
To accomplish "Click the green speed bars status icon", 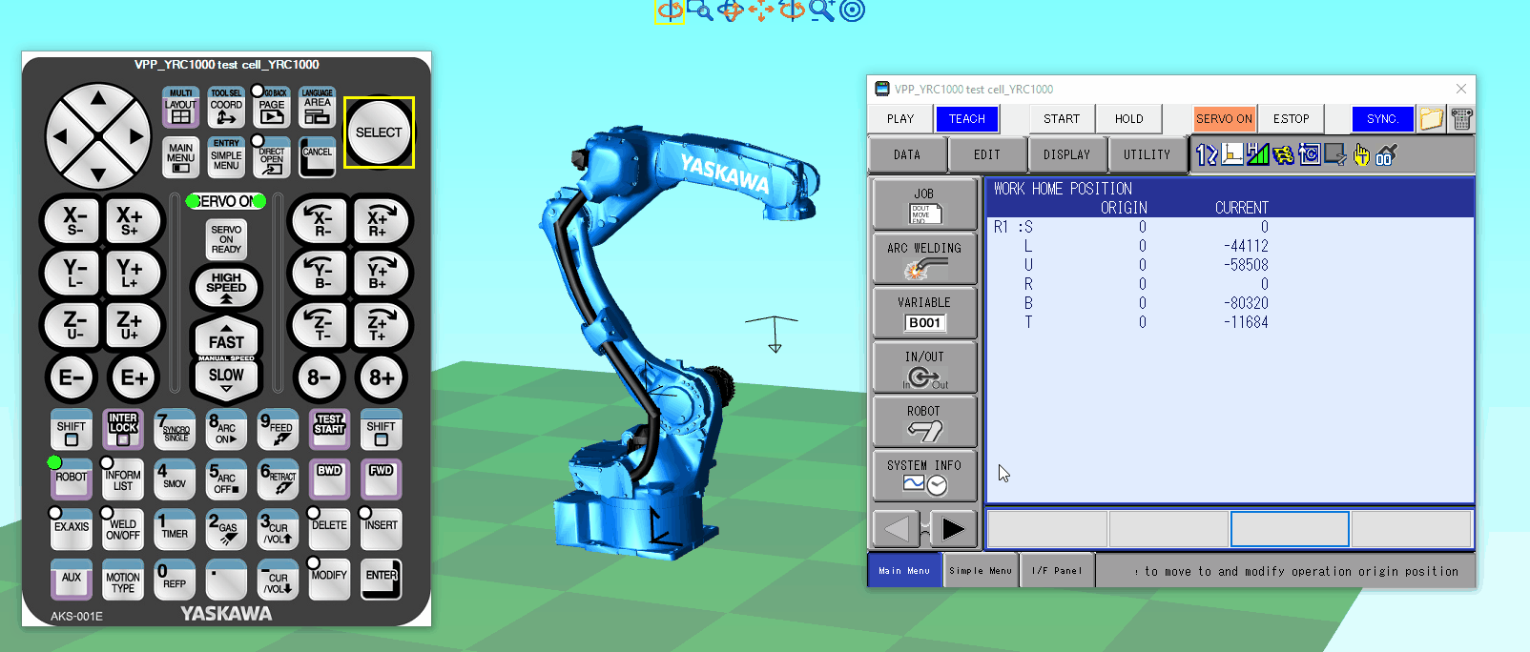I will click(1258, 154).
